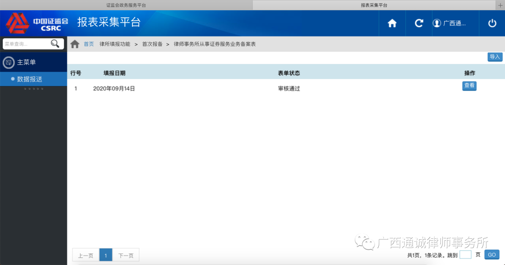
Task: Click the 填报日期 column header
Action: pyautogui.click(x=115, y=73)
